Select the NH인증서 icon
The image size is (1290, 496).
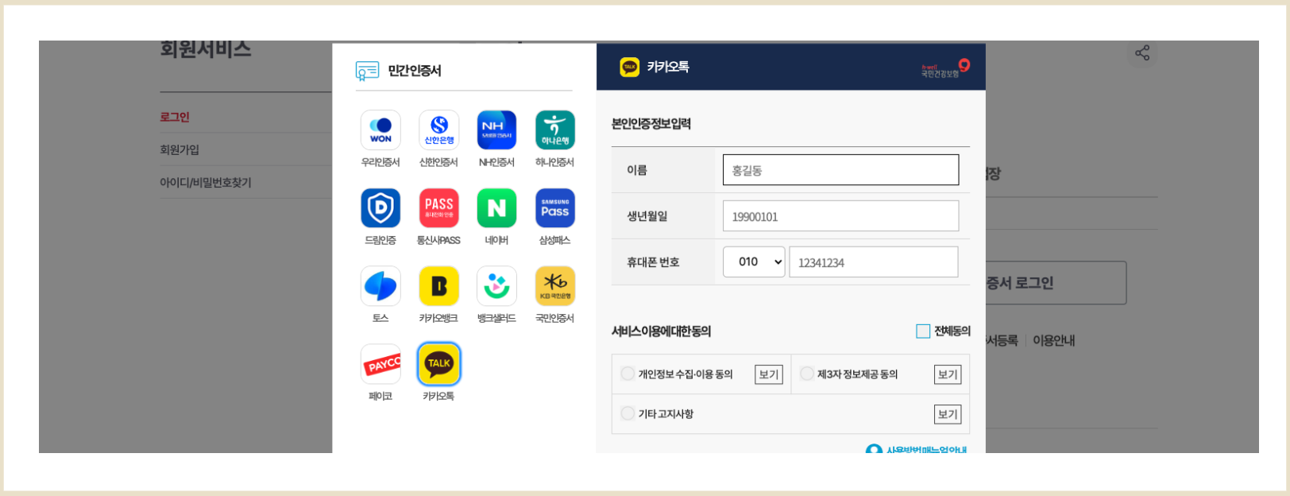click(497, 130)
